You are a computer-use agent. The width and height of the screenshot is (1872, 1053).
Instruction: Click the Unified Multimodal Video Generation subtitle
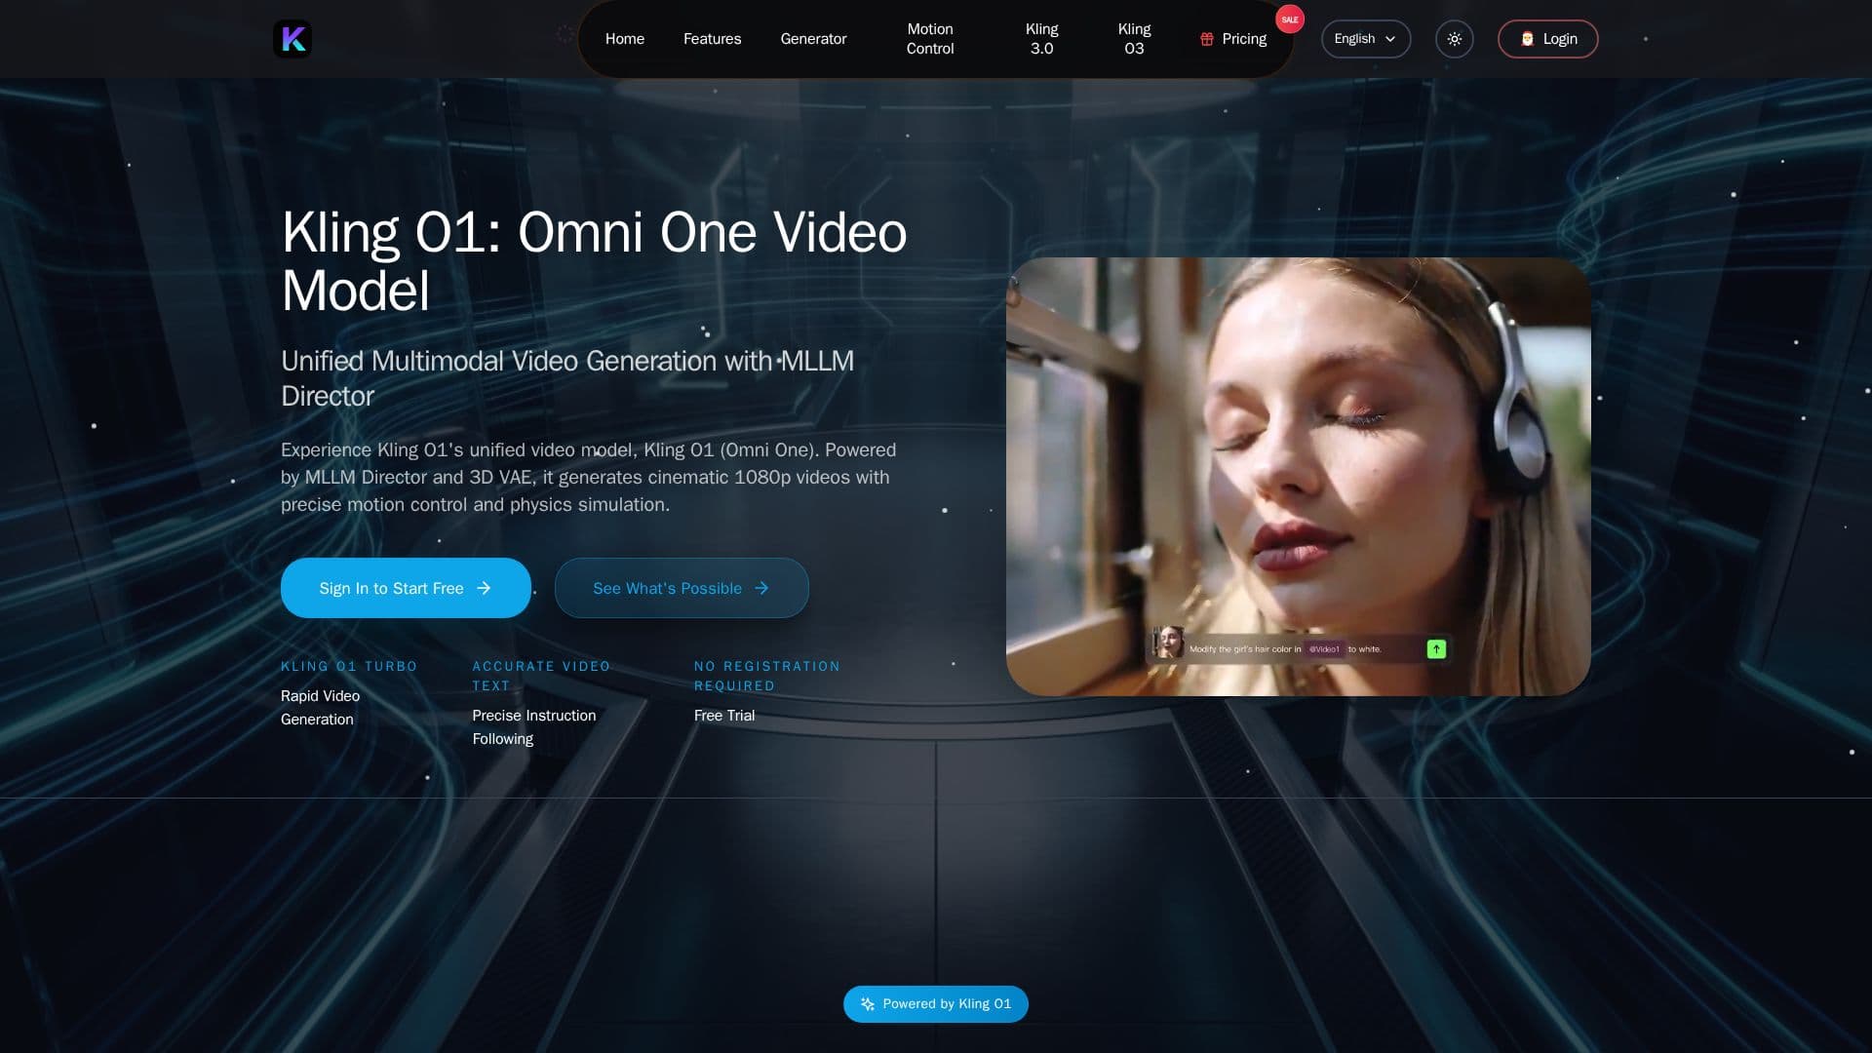click(567, 378)
